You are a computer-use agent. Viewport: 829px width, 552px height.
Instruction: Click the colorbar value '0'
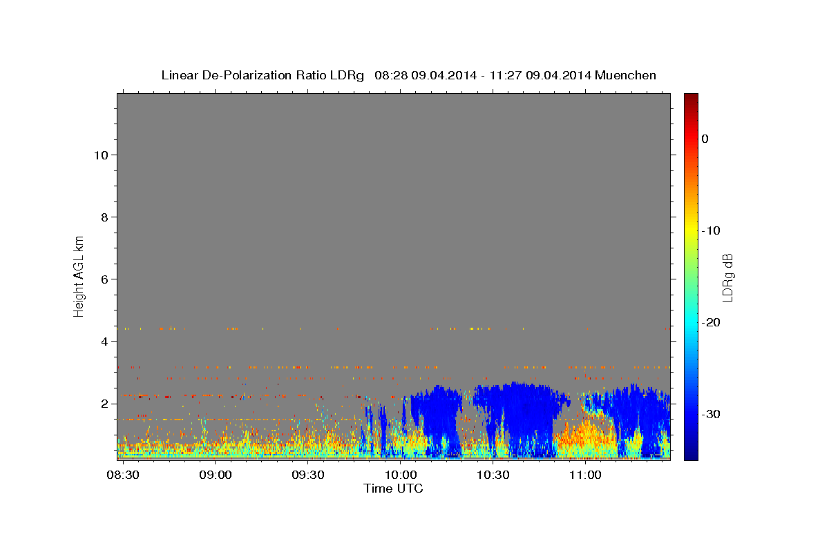(705, 139)
